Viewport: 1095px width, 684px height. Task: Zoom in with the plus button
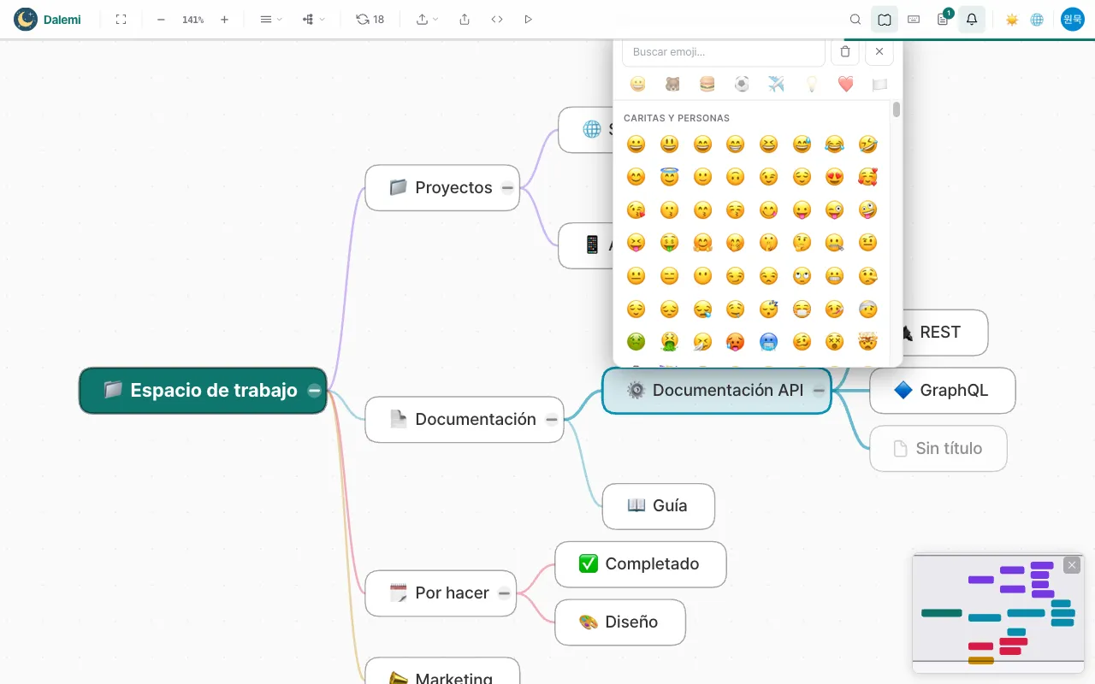(x=224, y=19)
